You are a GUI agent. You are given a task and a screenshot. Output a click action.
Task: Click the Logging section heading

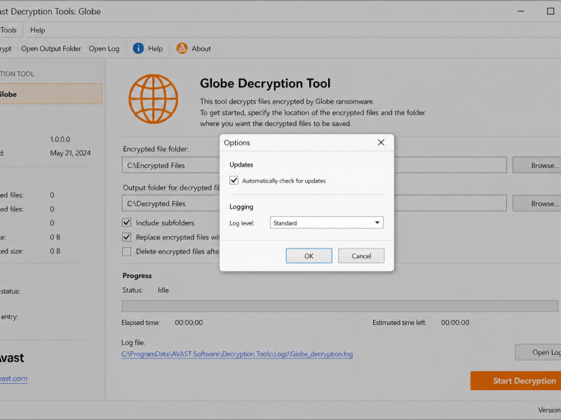coord(241,206)
